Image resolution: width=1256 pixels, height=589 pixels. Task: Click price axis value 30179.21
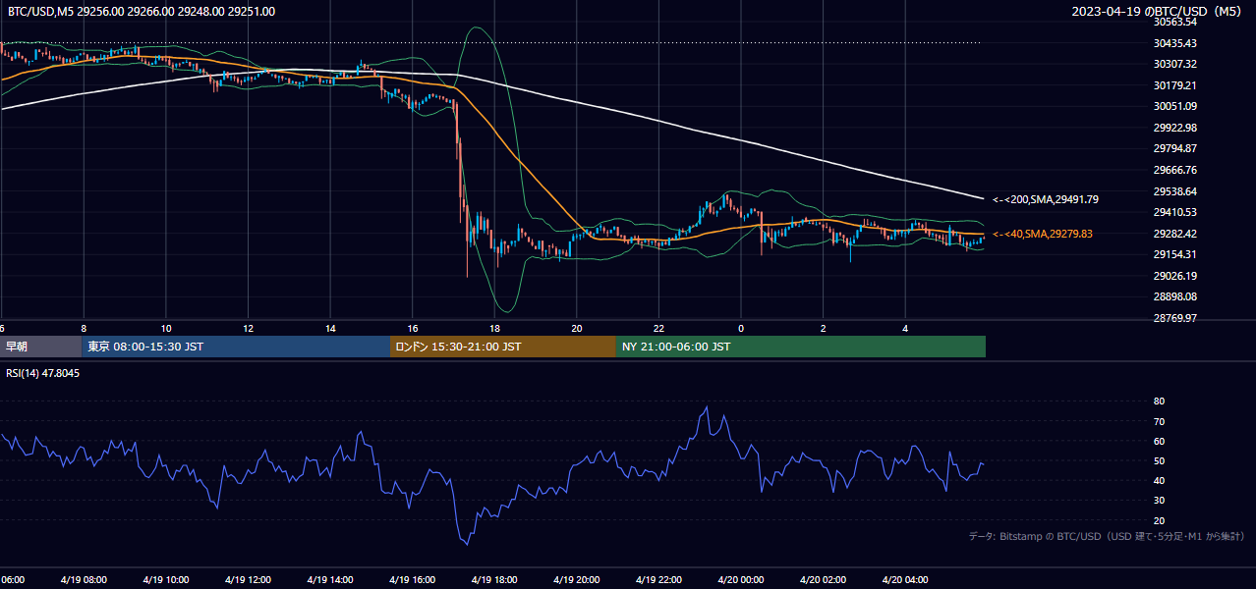[x=1175, y=85]
